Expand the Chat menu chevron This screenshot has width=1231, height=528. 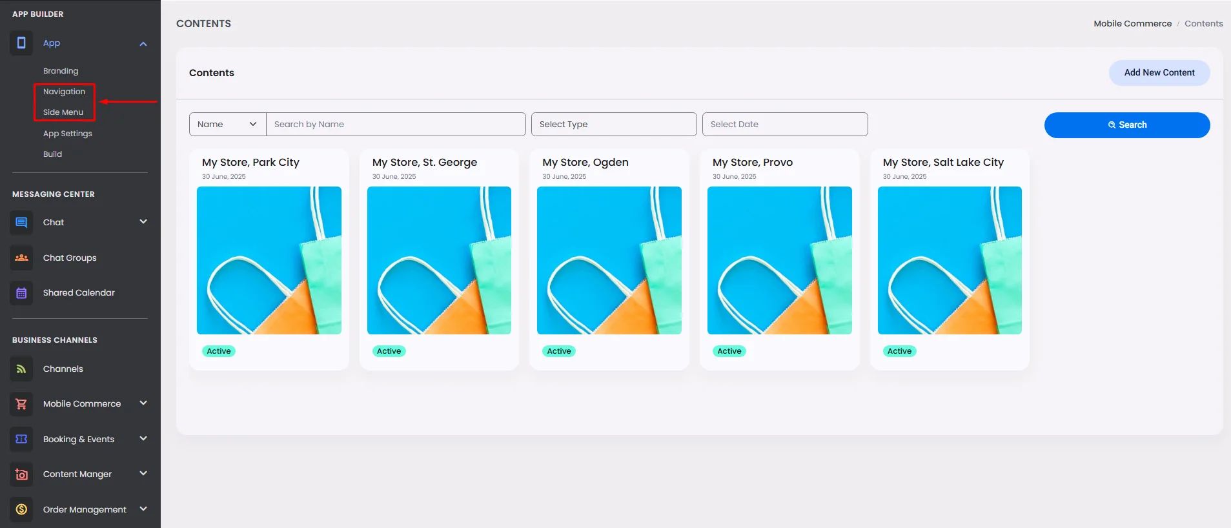(x=143, y=221)
